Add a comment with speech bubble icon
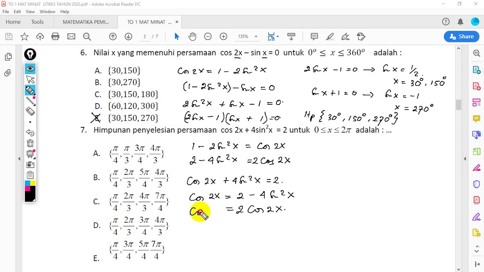 coord(314,37)
